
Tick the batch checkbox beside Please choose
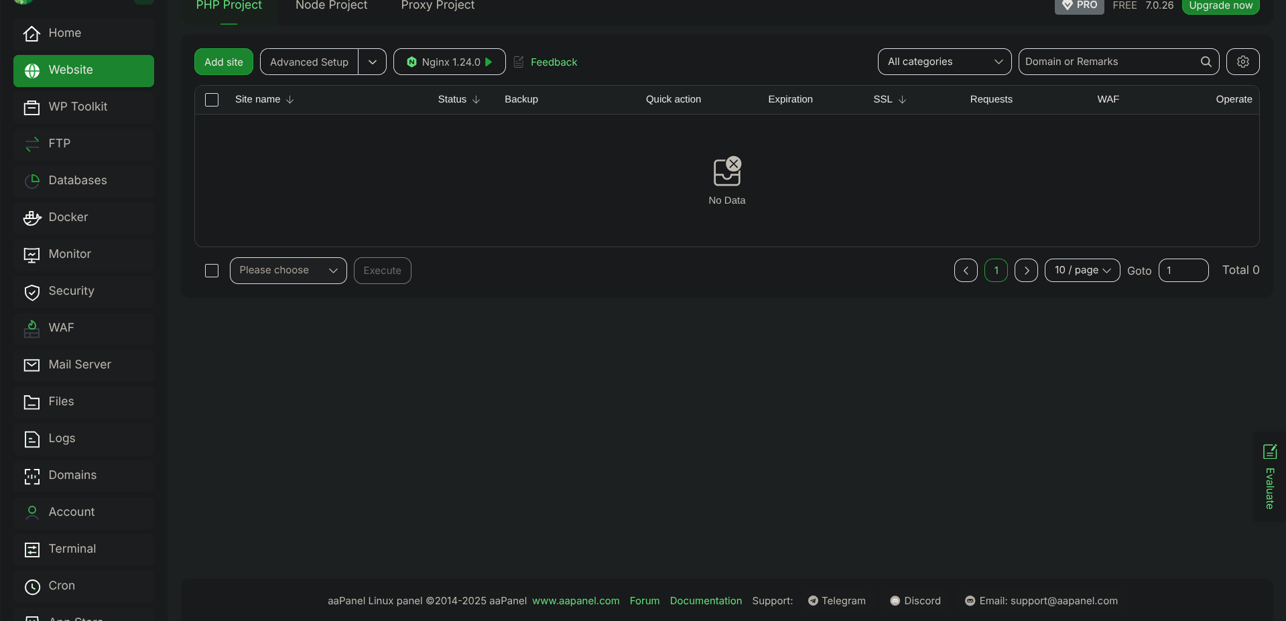point(212,271)
